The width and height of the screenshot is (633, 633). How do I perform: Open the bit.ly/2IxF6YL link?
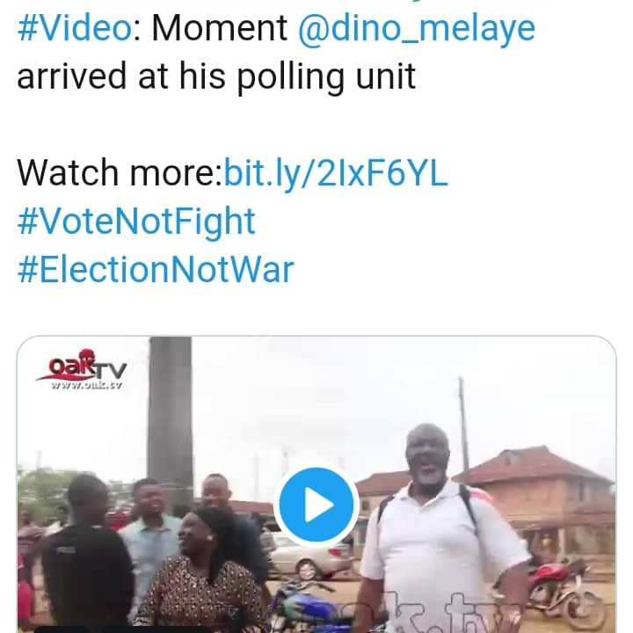click(337, 172)
